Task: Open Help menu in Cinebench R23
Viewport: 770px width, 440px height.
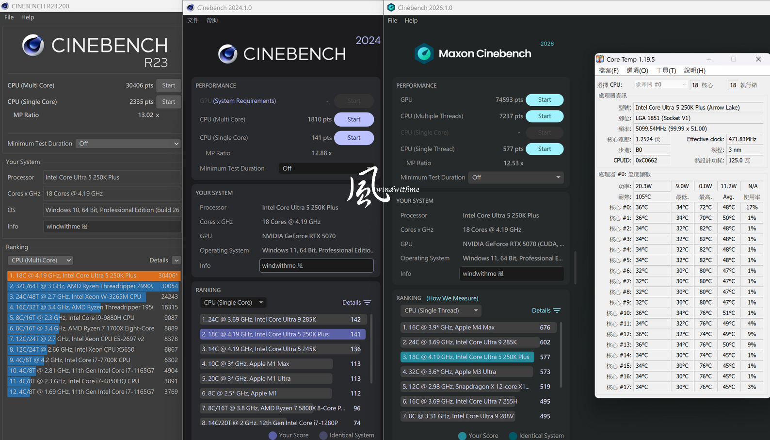Action: click(x=28, y=17)
